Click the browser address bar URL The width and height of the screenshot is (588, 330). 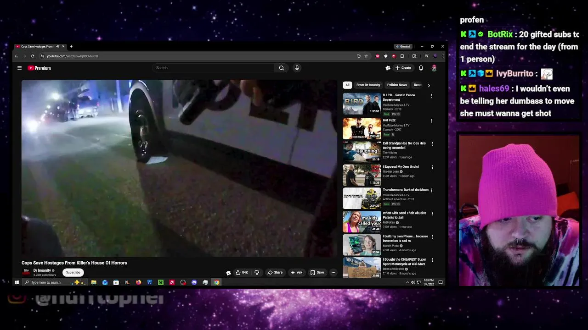coord(72,56)
